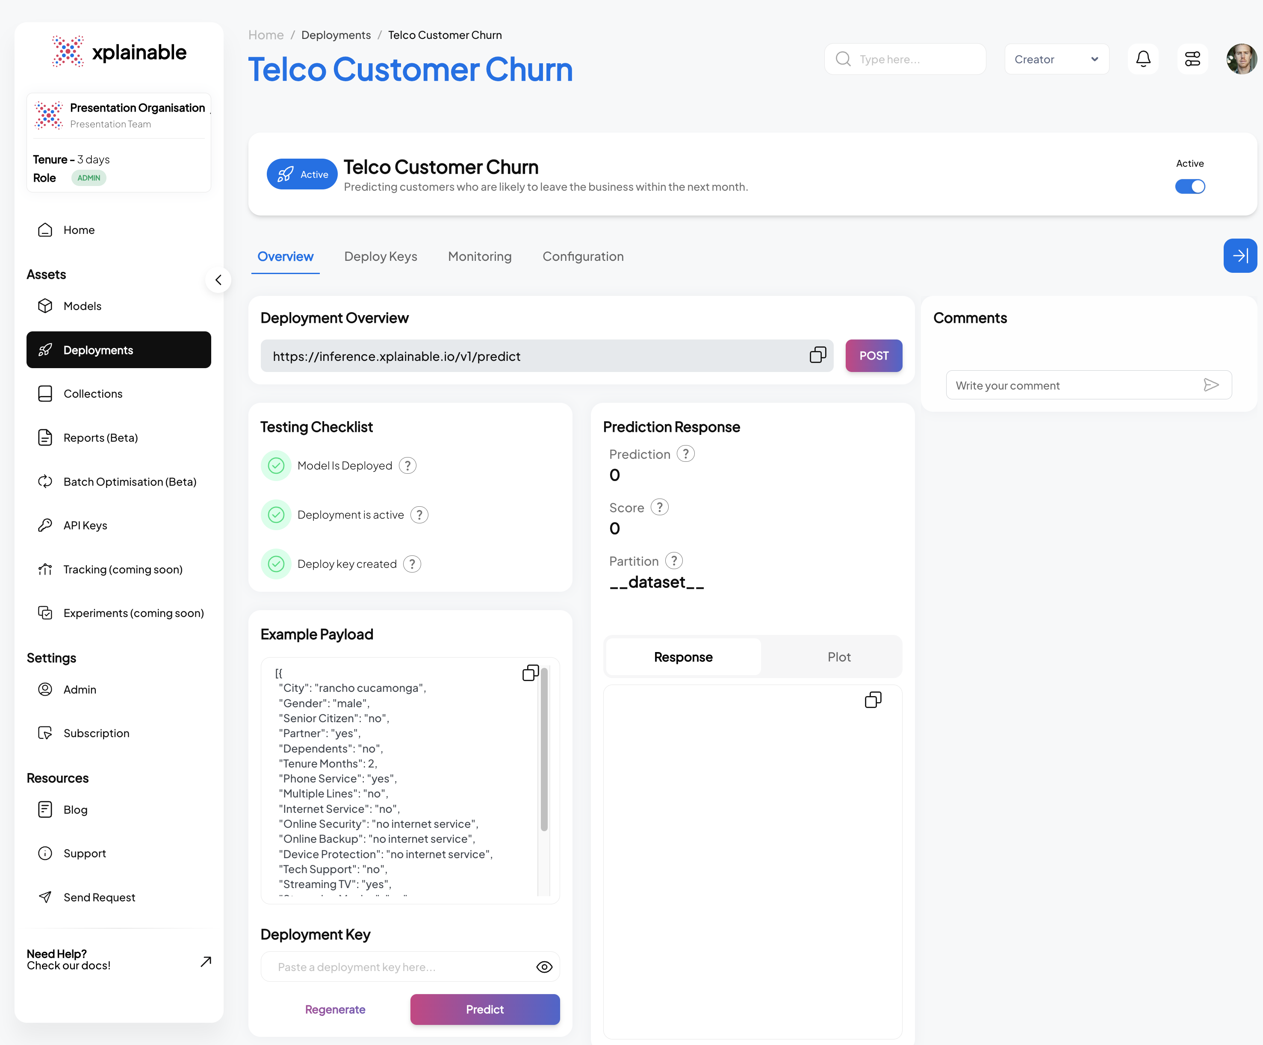
Task: Open Experiments (coming soon) item
Action: tap(118, 613)
